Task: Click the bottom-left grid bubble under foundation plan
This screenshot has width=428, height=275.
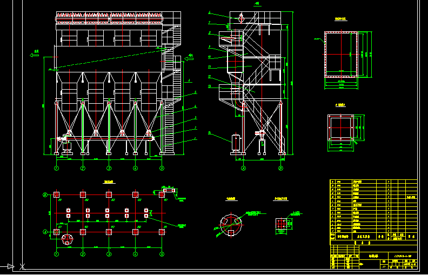Action: 56,253
